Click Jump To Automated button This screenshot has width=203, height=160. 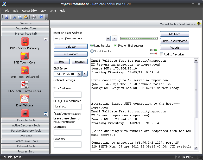point(175,41)
